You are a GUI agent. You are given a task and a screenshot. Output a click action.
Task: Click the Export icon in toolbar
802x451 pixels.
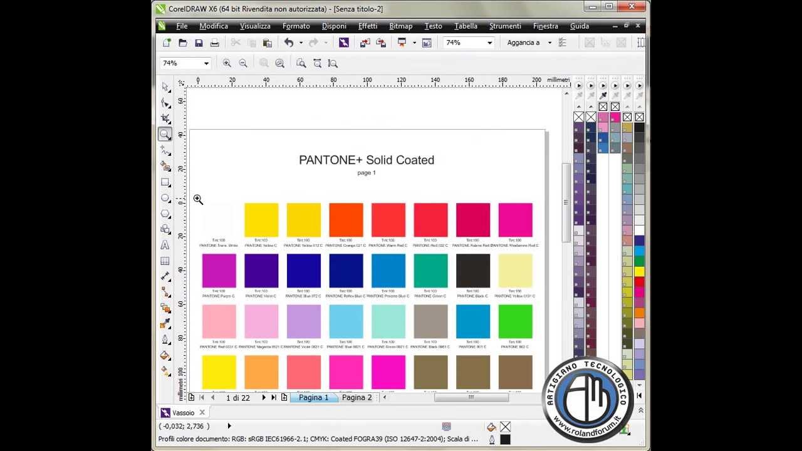click(x=381, y=43)
